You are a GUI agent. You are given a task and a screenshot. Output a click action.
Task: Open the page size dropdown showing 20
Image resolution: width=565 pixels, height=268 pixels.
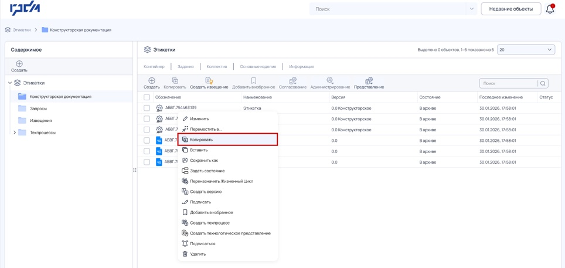[x=526, y=49]
